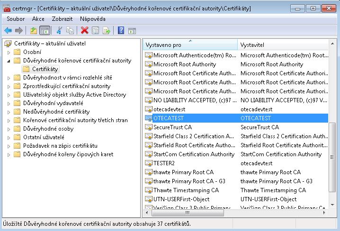Go up one level with folder icon
Image resolution: width=340 pixels, height=231 pixels.
coord(34,31)
